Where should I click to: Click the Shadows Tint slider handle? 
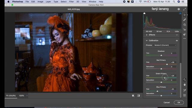click(161, 55)
